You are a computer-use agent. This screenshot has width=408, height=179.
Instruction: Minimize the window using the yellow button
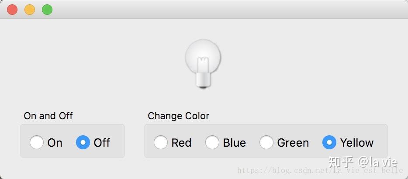tap(30, 10)
